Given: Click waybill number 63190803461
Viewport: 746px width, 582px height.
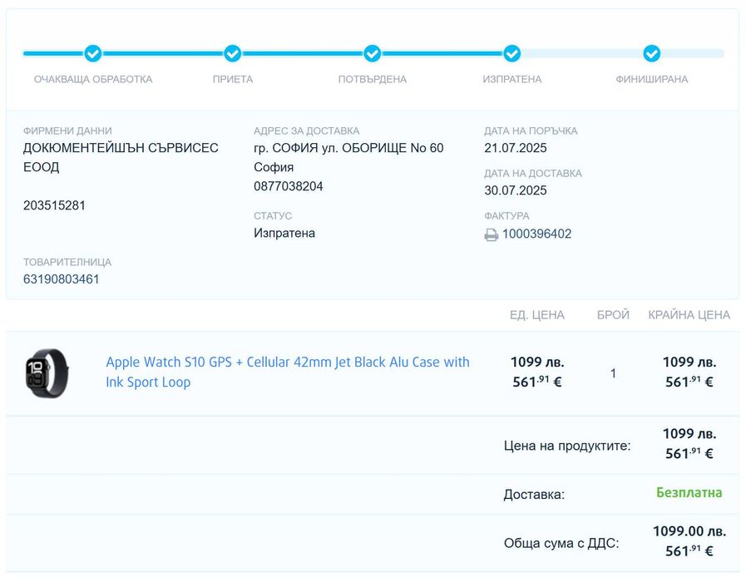Looking at the screenshot, I should tap(62, 279).
